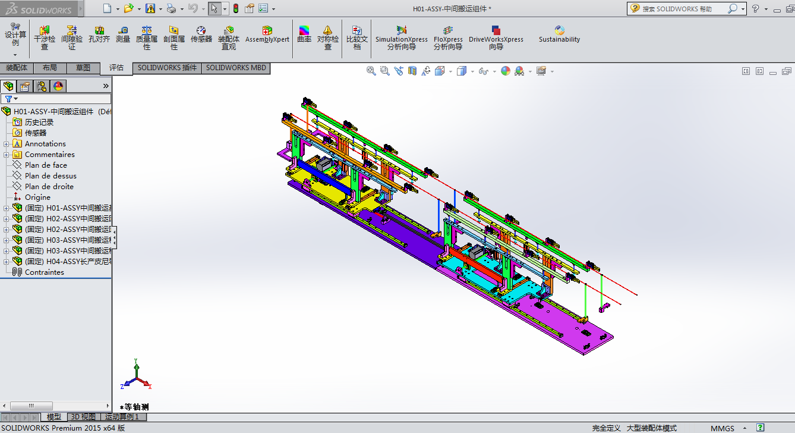Switch to the SOLIDWORKS MBD tab
Image resolution: width=795 pixels, height=433 pixels.
[236, 68]
